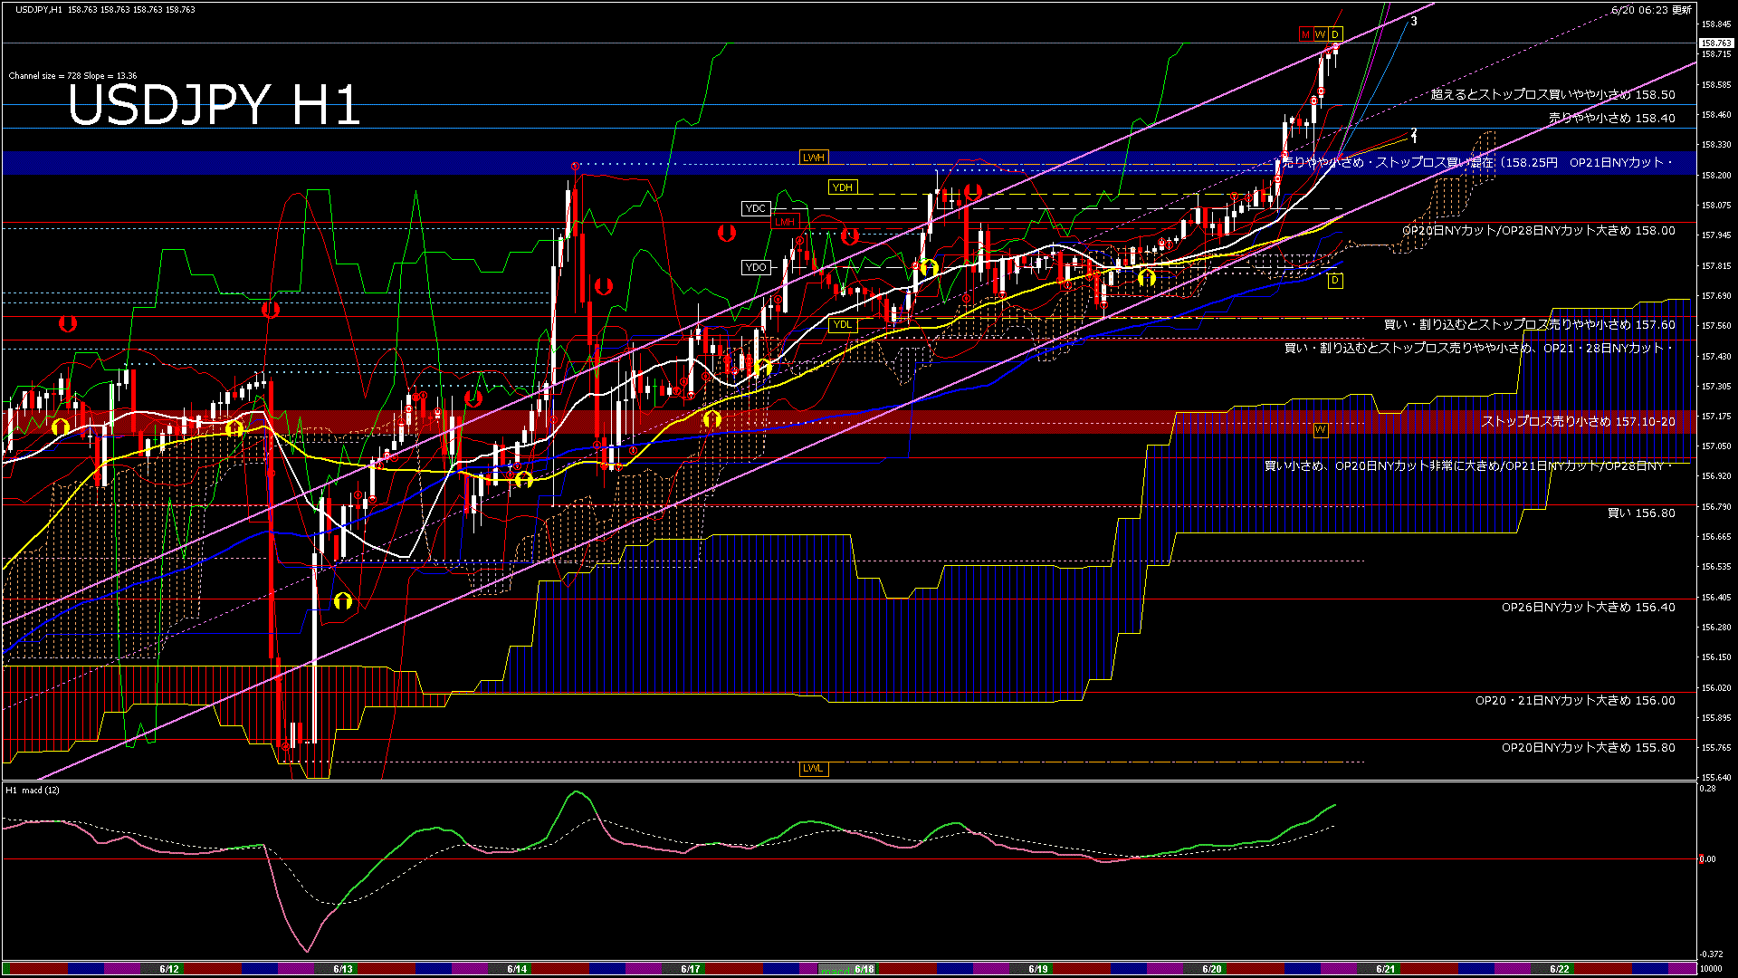Click price axis value 157.560

pos(1716,326)
